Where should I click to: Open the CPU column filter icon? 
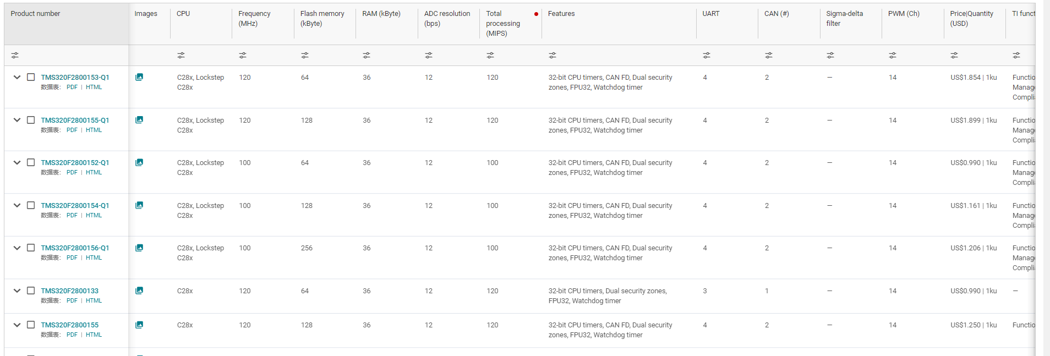pyautogui.click(x=181, y=56)
